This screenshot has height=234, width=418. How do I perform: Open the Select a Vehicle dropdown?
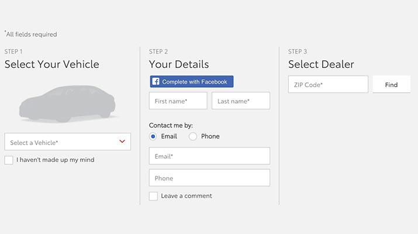[x=68, y=142]
